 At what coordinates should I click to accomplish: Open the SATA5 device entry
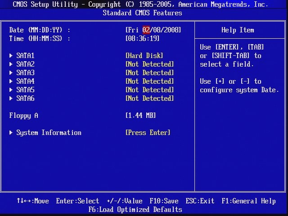(x=25, y=90)
